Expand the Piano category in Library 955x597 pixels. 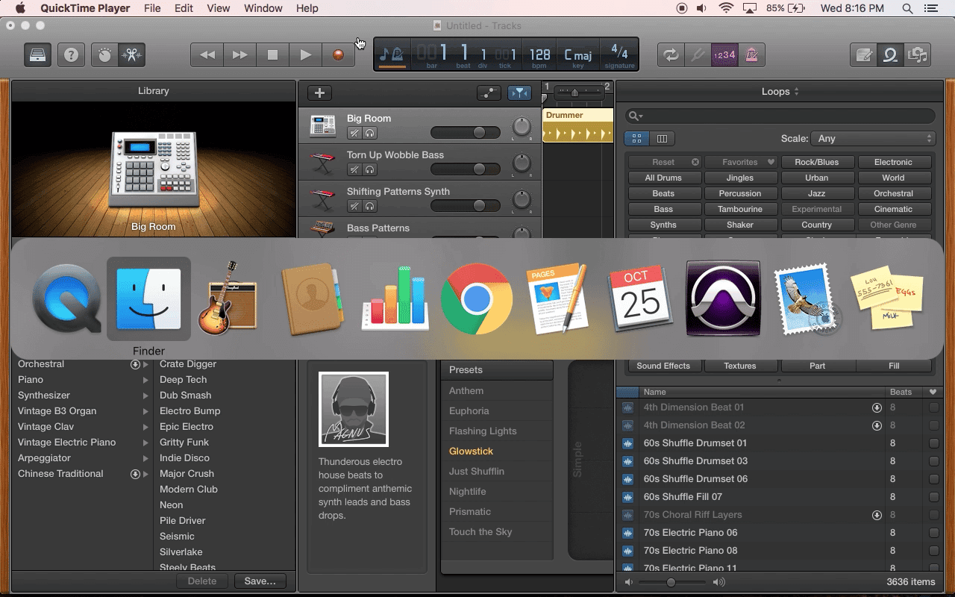click(145, 380)
